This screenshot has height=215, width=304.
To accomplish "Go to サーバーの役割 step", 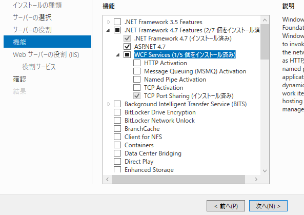I will click(x=32, y=30).
